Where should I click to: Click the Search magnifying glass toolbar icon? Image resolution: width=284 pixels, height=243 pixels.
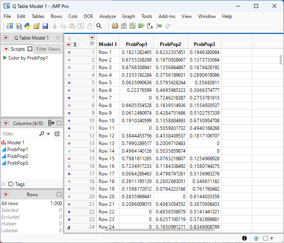click(99, 26)
